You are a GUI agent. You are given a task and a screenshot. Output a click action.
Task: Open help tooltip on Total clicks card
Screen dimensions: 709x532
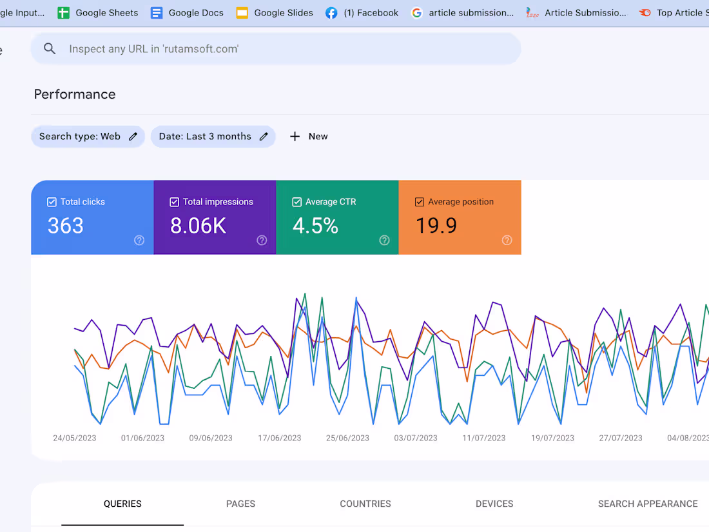[139, 240]
